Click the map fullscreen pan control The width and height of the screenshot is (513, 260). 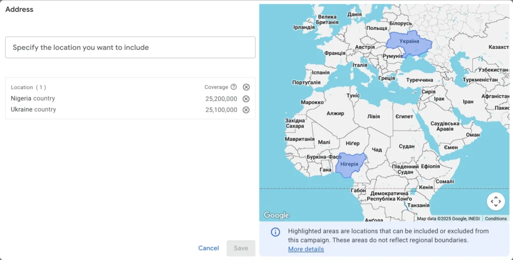click(495, 201)
